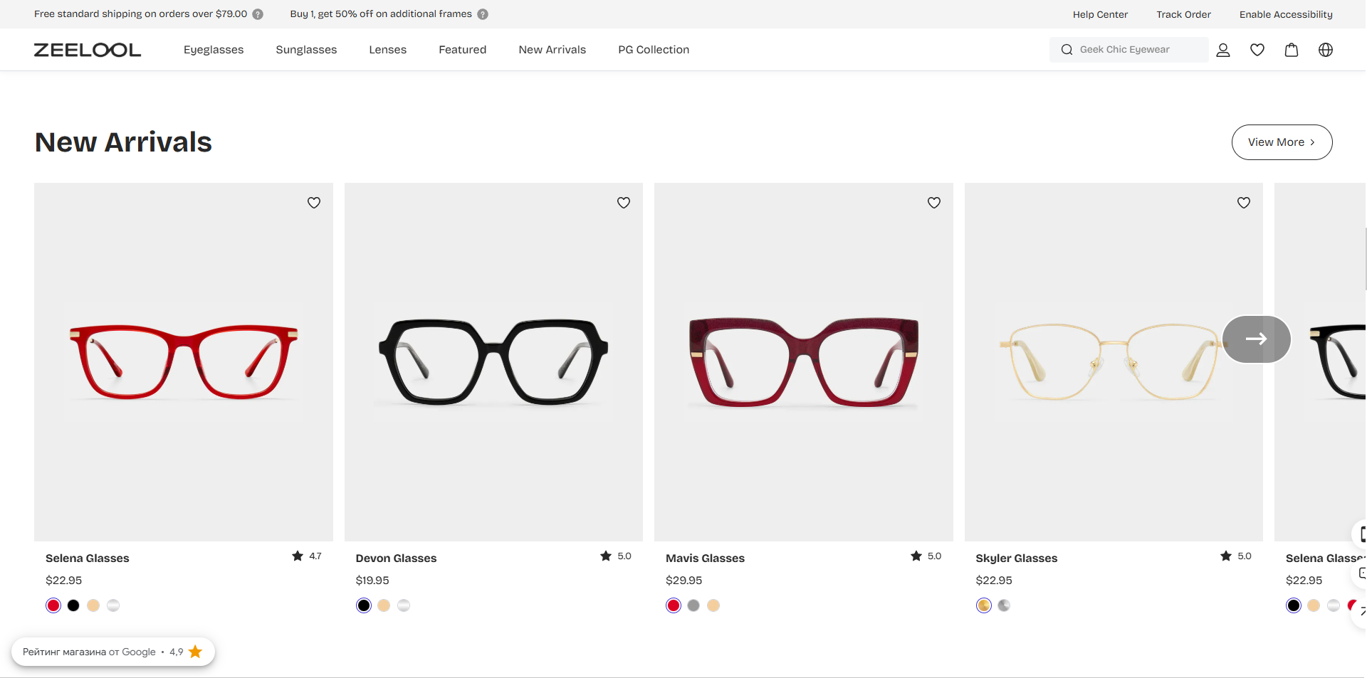This screenshot has height=678, width=1367.
Task: Click the free shipping info question mark
Action: click(258, 14)
